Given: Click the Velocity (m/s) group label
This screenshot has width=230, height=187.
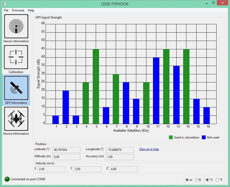Looking at the screenshot, I should (45, 163).
